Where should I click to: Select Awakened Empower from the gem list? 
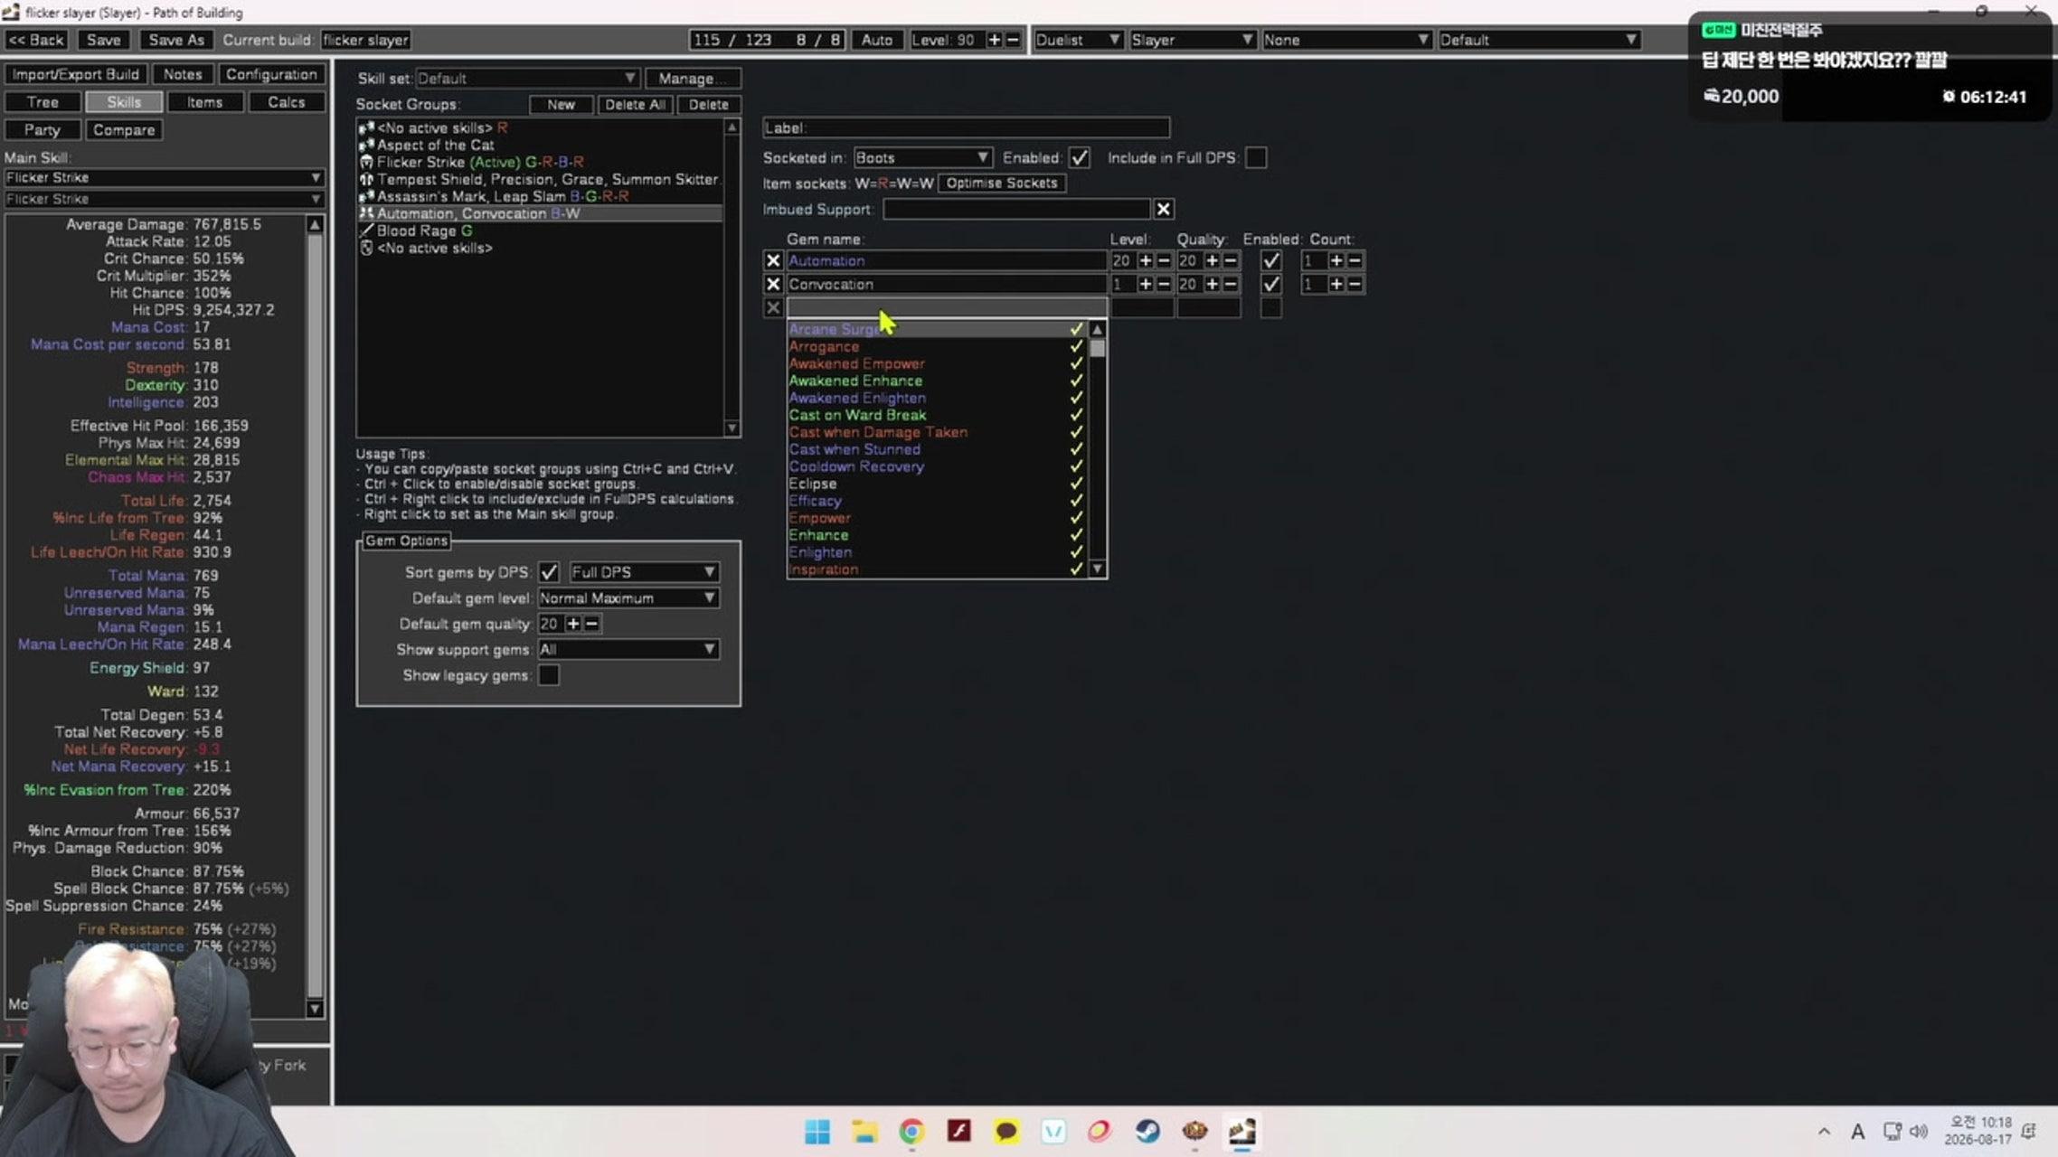[x=936, y=363]
